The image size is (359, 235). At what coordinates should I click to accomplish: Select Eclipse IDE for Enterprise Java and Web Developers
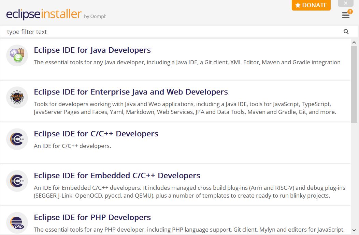coord(131,92)
